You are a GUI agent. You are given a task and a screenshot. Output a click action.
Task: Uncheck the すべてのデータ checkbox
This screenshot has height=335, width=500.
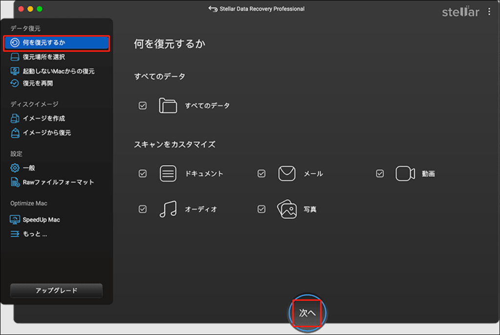pyautogui.click(x=142, y=105)
